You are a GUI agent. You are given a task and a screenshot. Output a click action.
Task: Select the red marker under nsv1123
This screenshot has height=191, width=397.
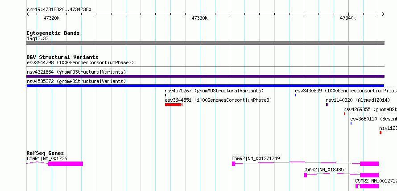pyautogui.click(x=380, y=133)
